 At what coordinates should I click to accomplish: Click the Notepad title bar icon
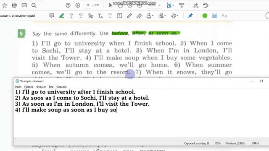coord(17,81)
